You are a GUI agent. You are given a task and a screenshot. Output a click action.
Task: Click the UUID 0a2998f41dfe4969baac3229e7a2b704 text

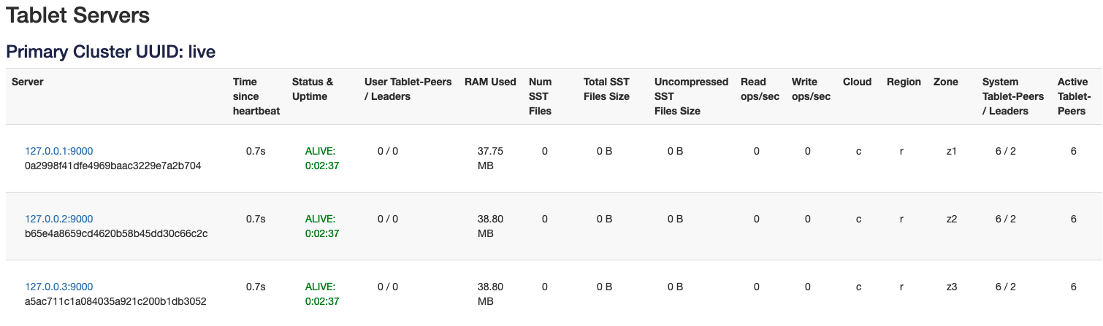point(112,166)
